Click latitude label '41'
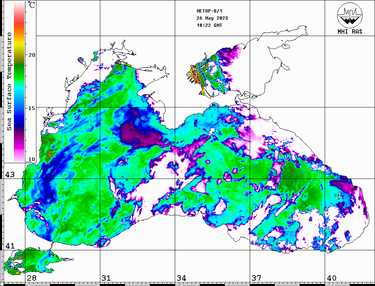This screenshot has width=375, height=286. (x=10, y=246)
